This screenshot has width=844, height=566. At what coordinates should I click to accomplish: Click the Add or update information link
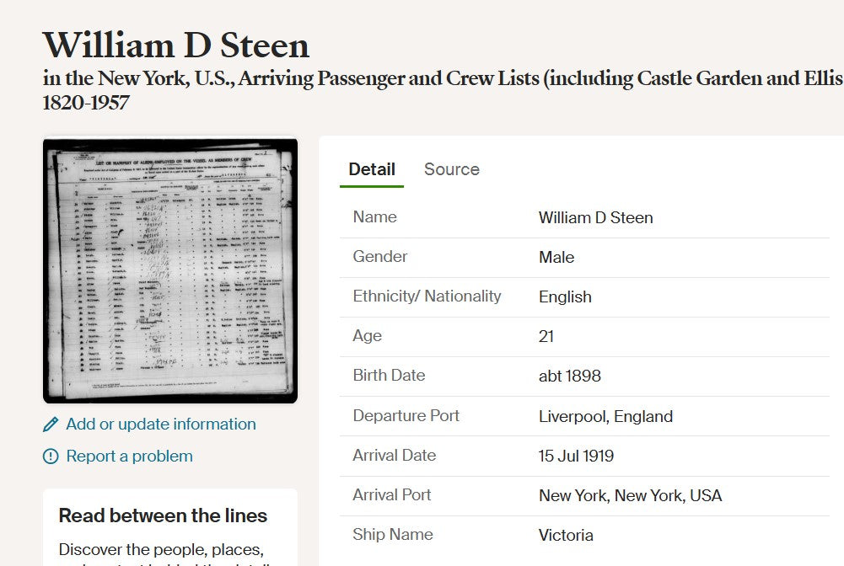click(160, 424)
